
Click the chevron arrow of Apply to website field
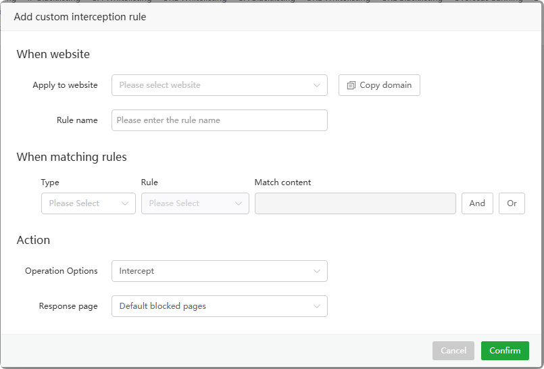(x=317, y=85)
